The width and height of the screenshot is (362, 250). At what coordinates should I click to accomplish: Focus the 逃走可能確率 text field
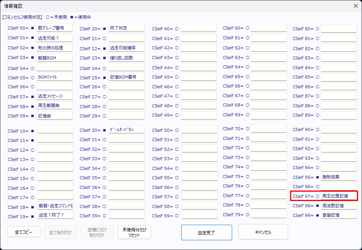point(126,48)
